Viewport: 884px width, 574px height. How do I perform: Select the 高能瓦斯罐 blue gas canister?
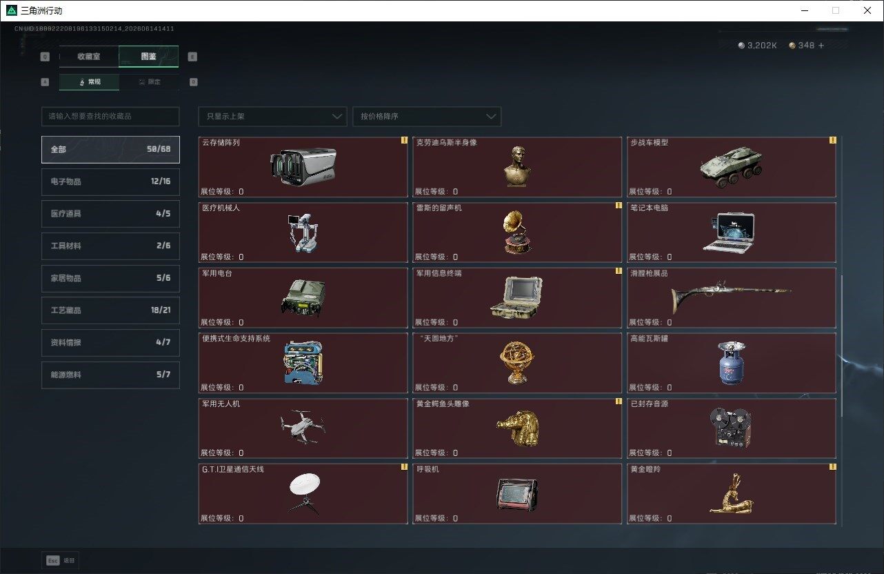pos(732,363)
